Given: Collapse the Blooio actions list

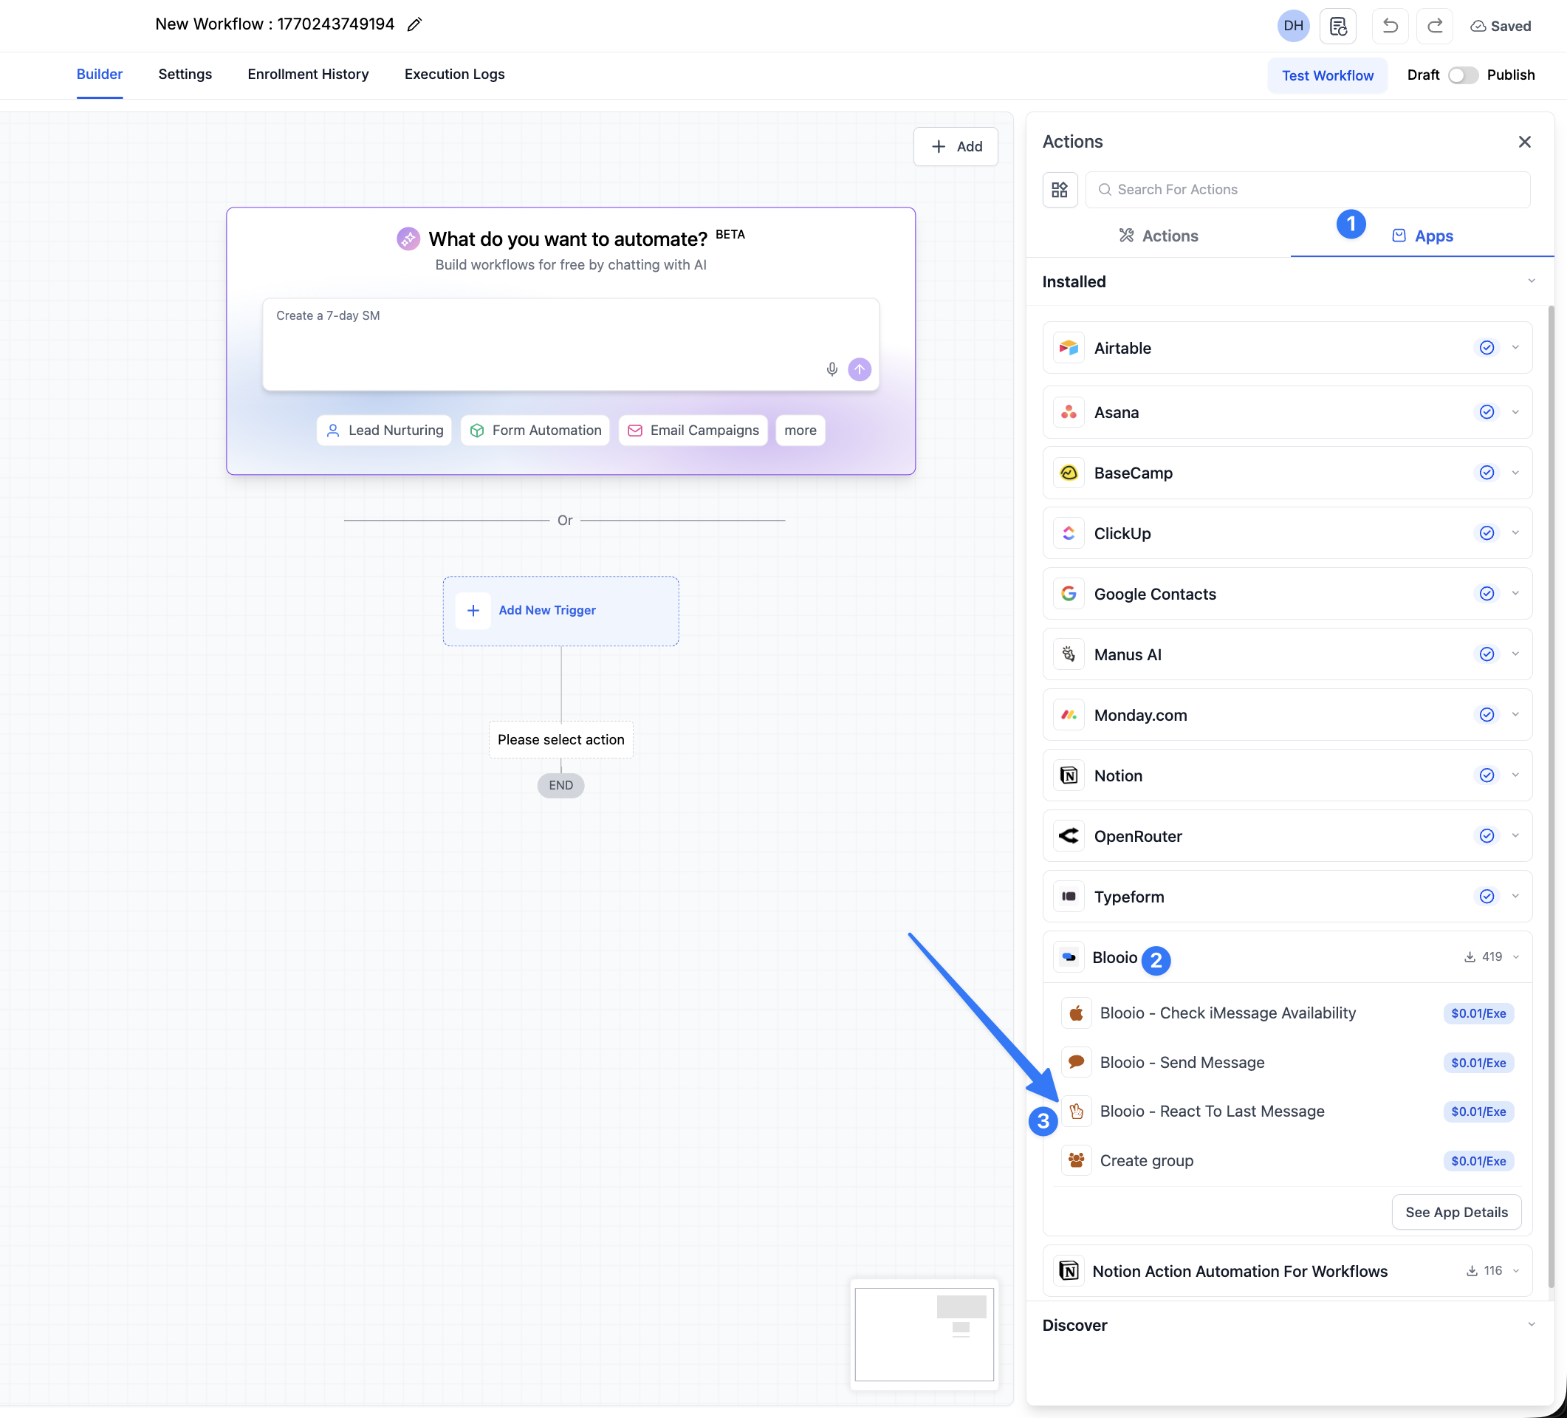Looking at the screenshot, I should [1516, 957].
